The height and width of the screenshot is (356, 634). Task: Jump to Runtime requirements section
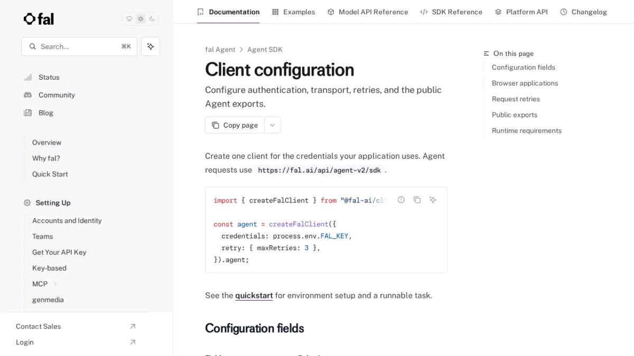(x=527, y=131)
